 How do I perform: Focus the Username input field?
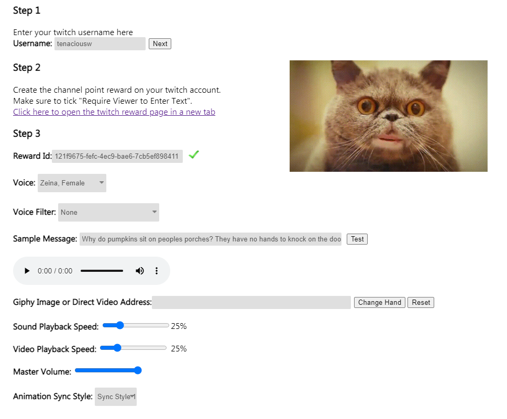[100, 43]
